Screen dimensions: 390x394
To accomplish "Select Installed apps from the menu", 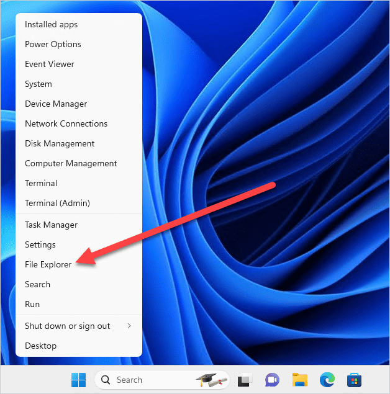I will click(79, 24).
